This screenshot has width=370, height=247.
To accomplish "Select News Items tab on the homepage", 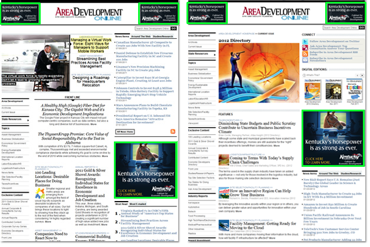I will pos(122,37).
